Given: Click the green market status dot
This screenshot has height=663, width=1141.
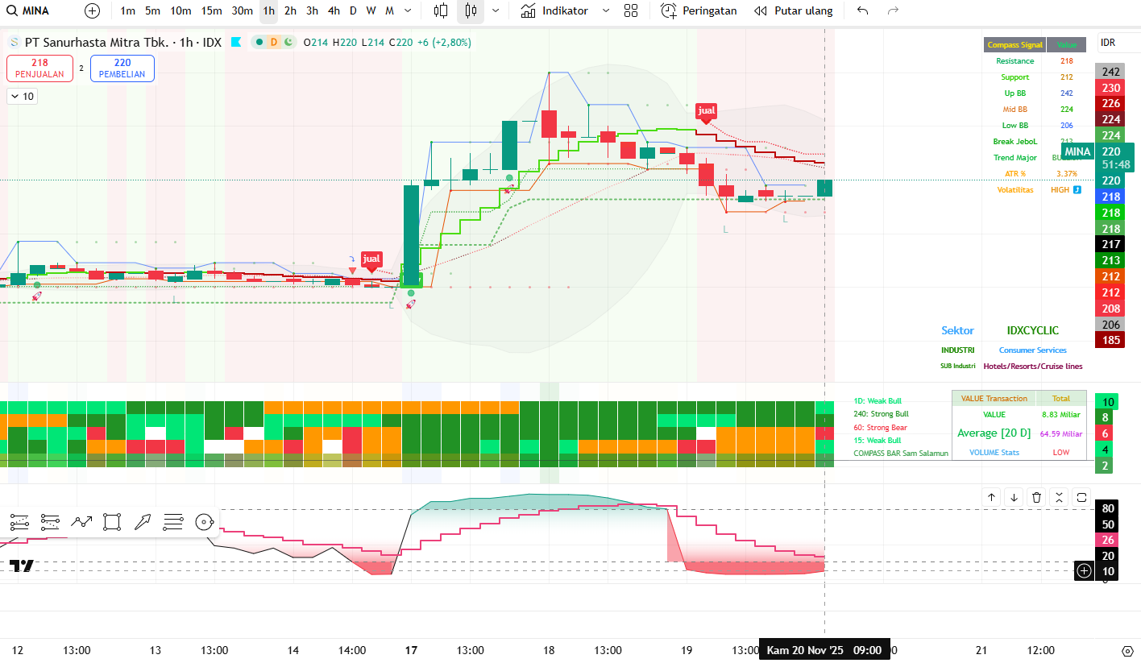Looking at the screenshot, I should coord(259,42).
